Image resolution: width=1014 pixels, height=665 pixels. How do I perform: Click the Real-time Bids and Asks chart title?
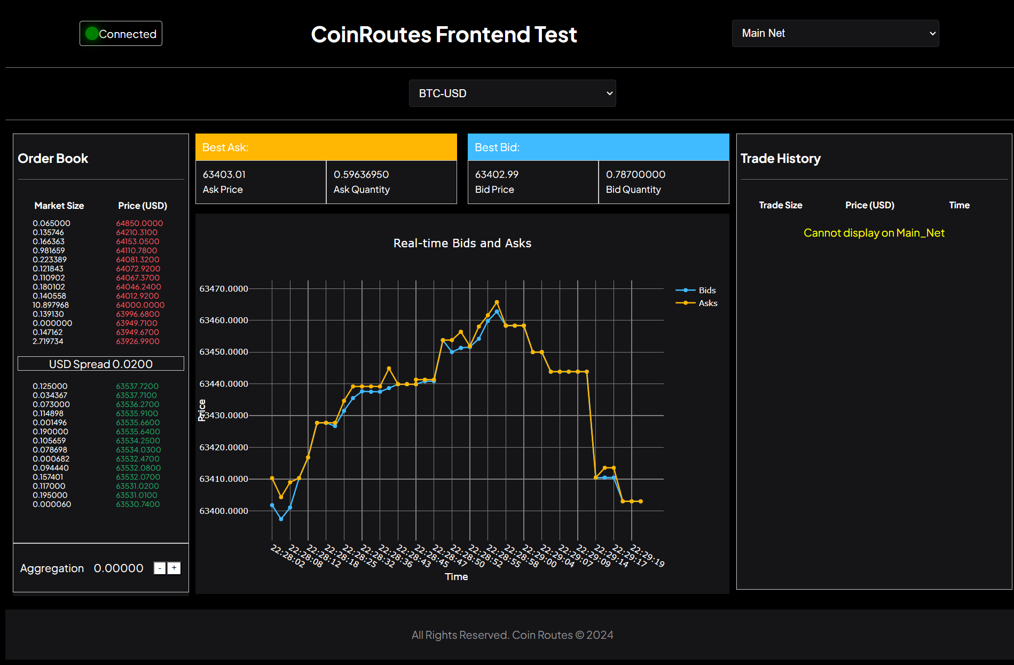pyautogui.click(x=462, y=243)
